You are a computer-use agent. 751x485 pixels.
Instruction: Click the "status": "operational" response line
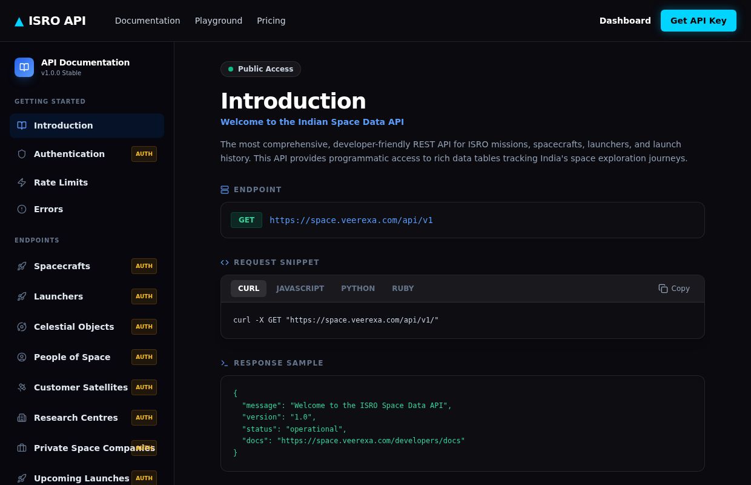[x=294, y=429]
